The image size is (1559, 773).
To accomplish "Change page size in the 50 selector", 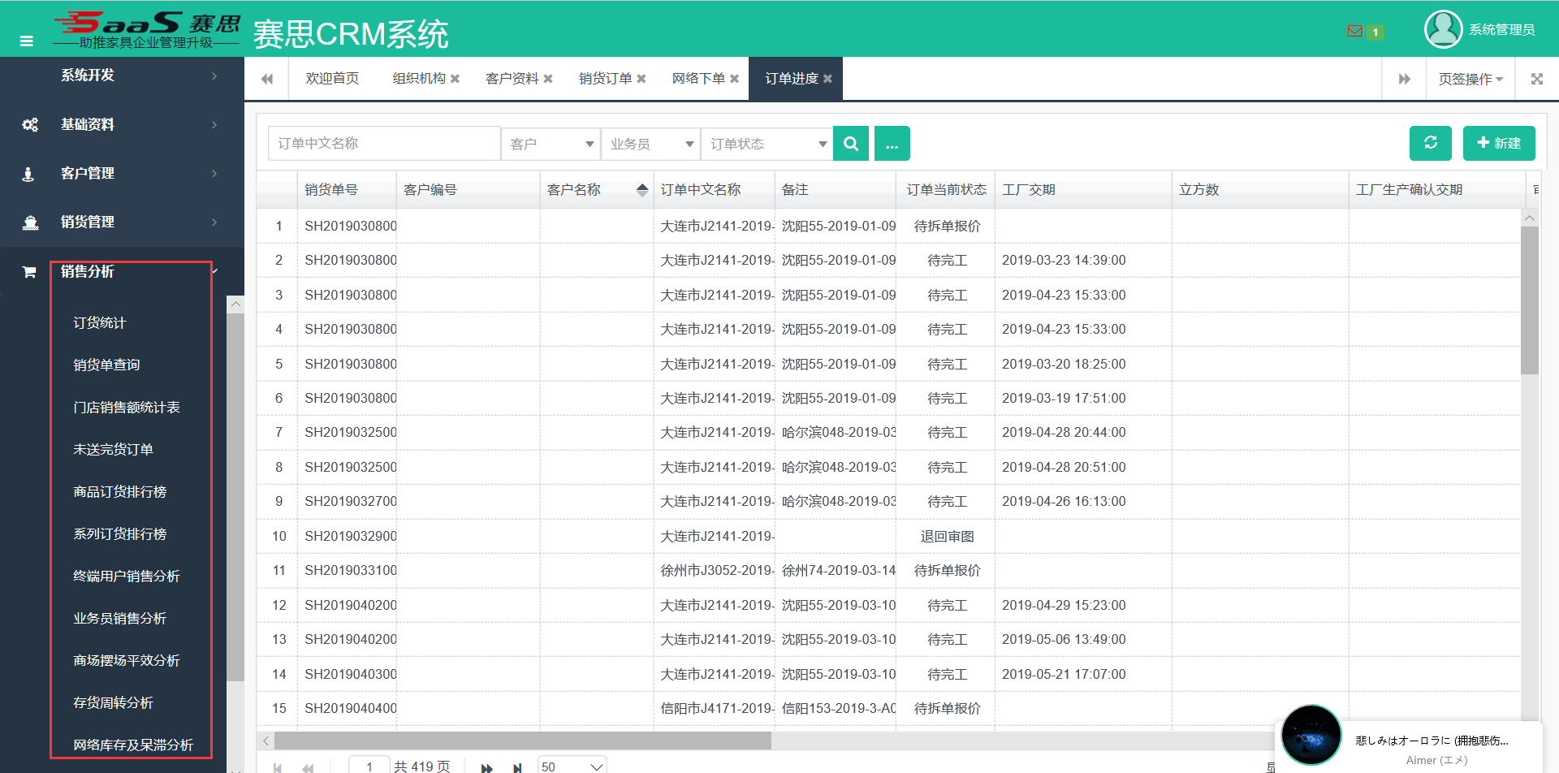I will click(572, 764).
